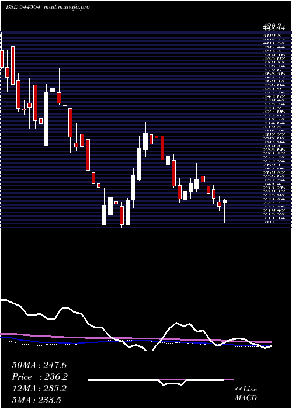
Task: Click the 'Price : 236.2' value
Action: [40, 377]
